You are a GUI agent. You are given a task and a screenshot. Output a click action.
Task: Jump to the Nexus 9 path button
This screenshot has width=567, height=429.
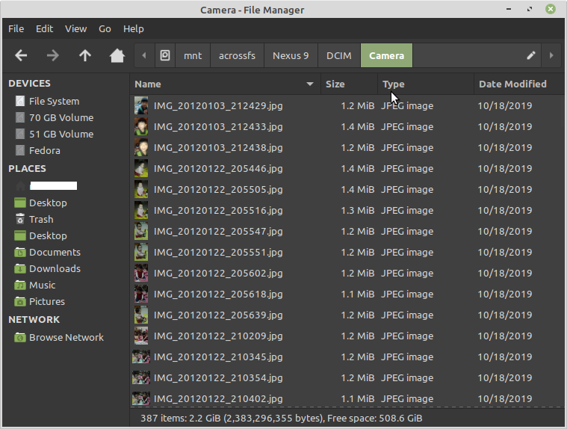[x=291, y=55]
